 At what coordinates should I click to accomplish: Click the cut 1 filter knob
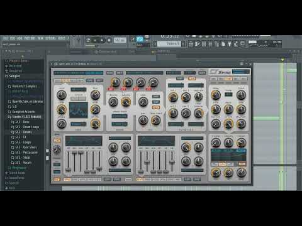coord(173,97)
